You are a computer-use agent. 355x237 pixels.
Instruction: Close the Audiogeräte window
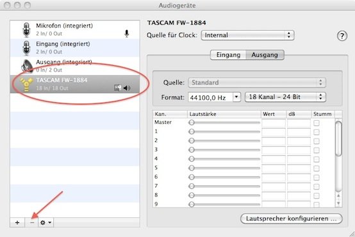pos(7,5)
